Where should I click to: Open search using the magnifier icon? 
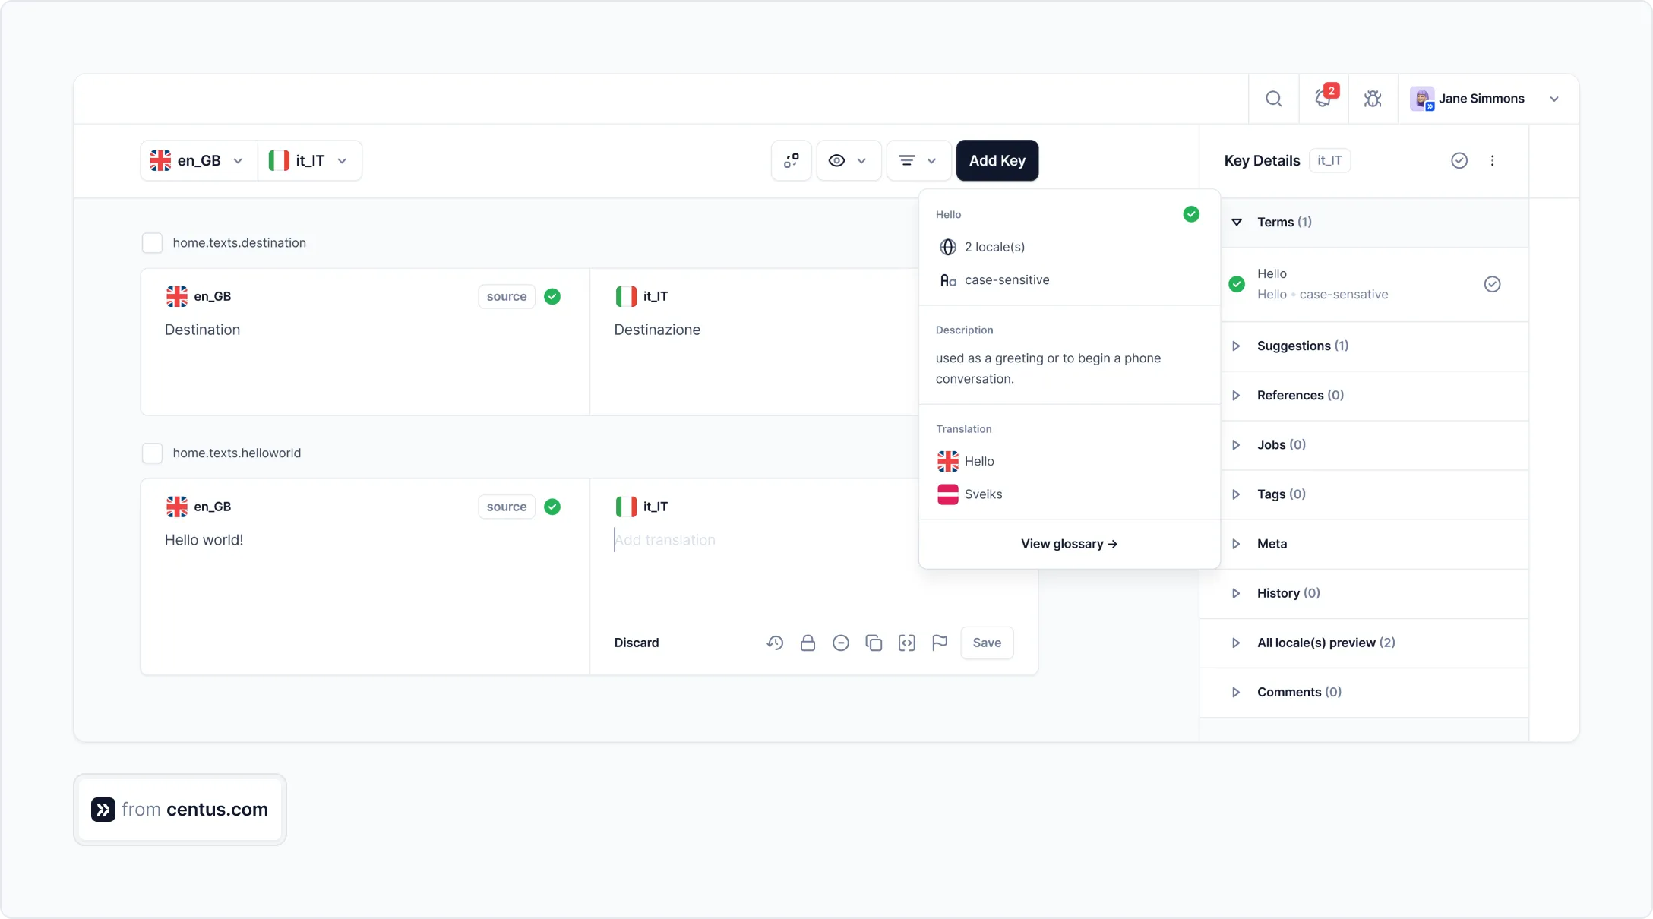(1274, 98)
